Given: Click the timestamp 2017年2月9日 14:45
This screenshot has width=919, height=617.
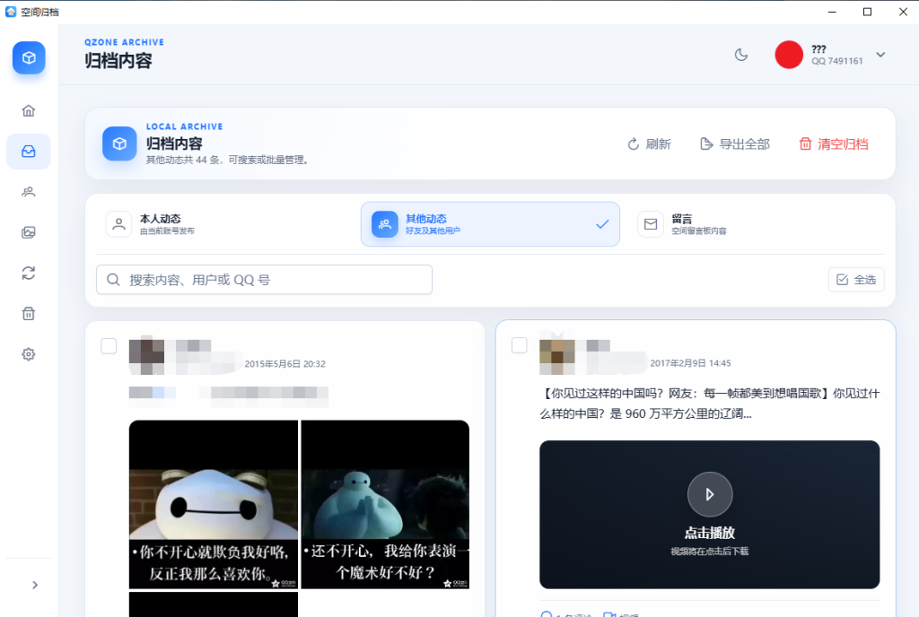Looking at the screenshot, I should tap(690, 363).
